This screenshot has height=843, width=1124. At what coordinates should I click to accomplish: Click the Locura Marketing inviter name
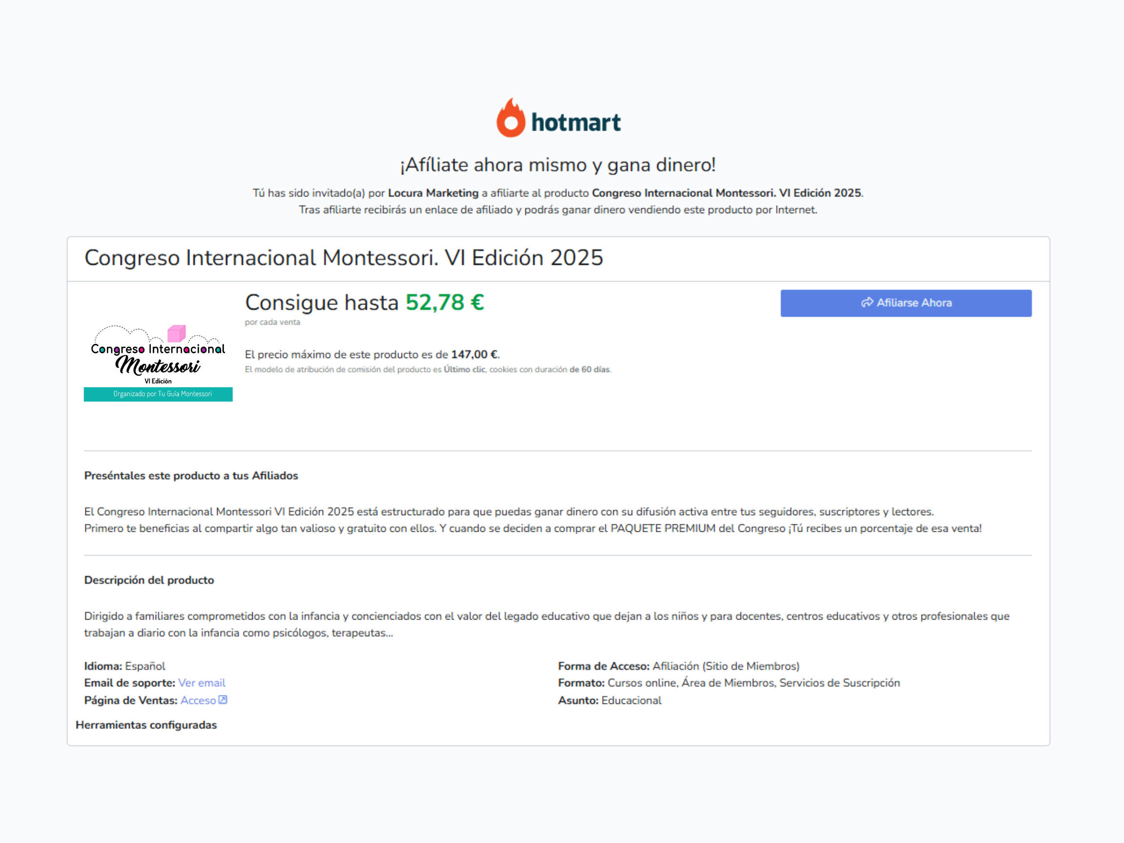point(433,193)
